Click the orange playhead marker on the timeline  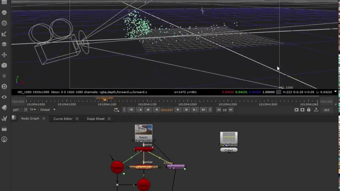104,101
